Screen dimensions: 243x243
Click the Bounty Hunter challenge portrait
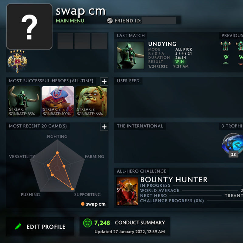[127, 191]
